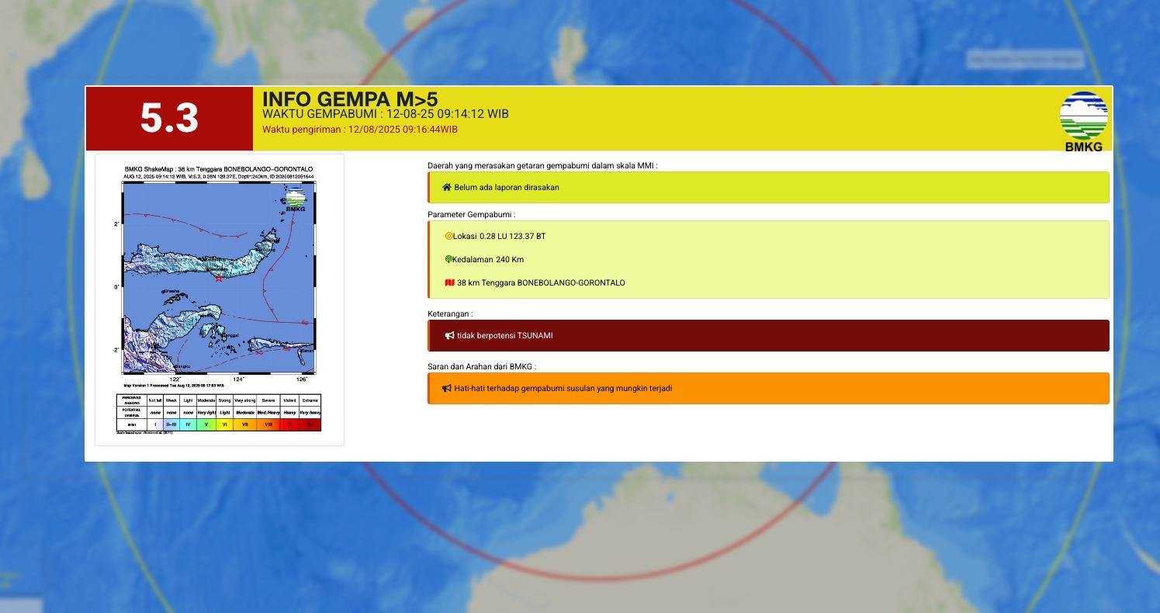Select the orange VII cell in the MMI scale

point(243,424)
